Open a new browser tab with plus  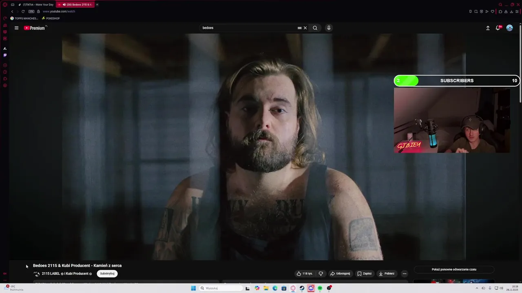coord(97,4)
